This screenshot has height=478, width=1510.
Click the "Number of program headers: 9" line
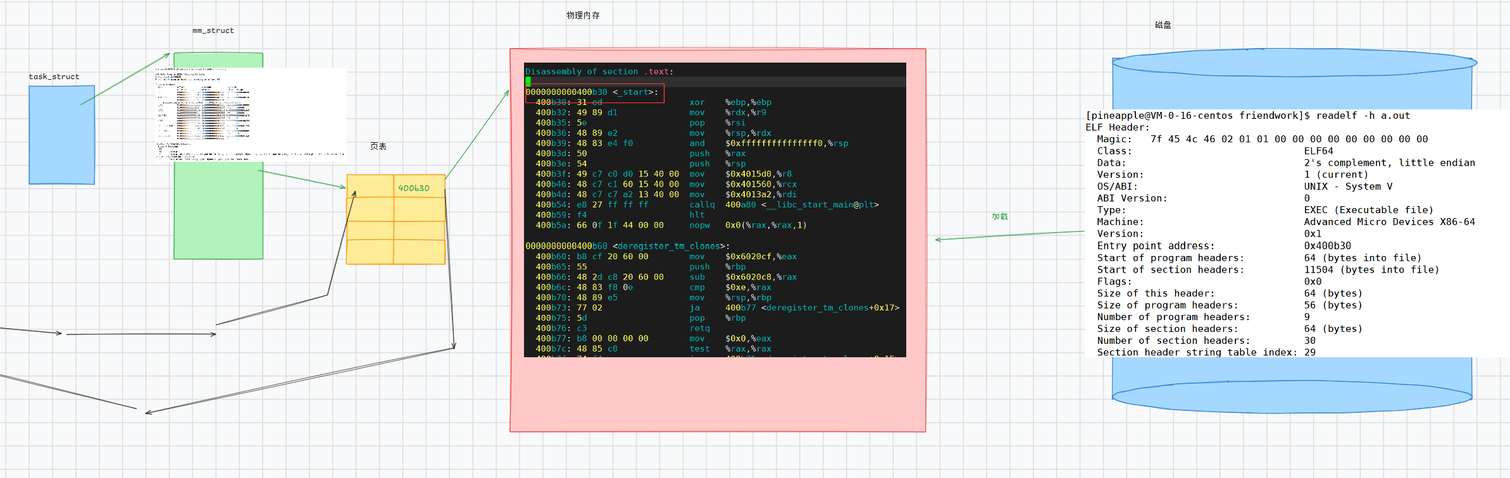(1204, 317)
